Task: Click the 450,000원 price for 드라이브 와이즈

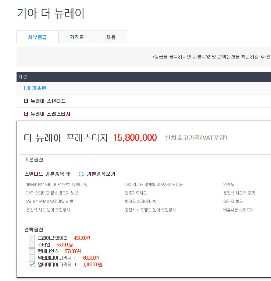Action: pos(82,238)
